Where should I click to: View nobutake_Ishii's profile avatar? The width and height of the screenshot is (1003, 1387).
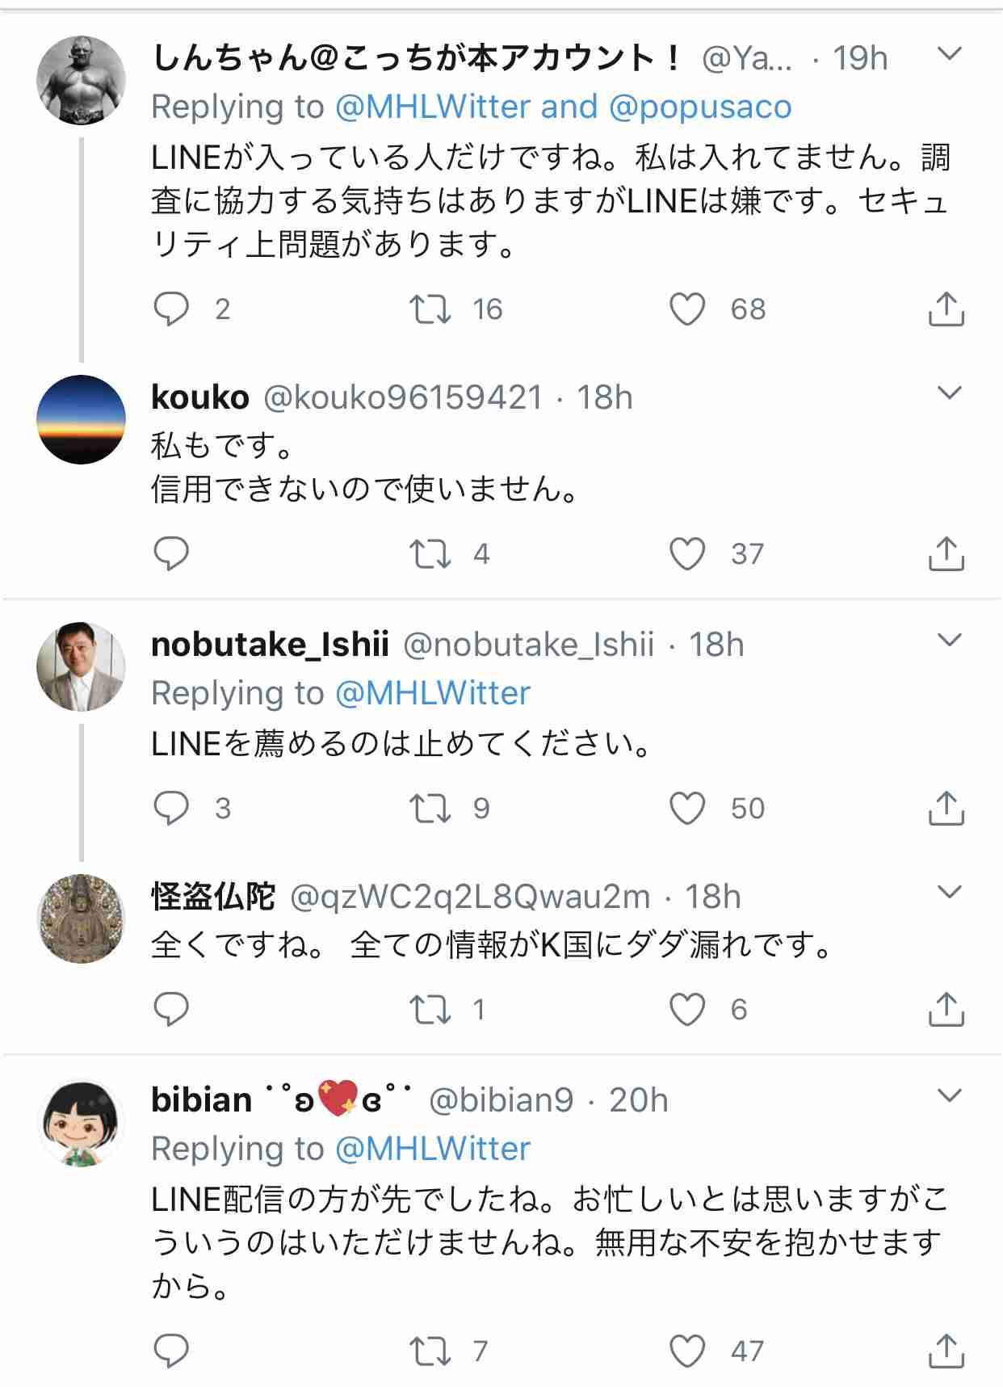(82, 666)
